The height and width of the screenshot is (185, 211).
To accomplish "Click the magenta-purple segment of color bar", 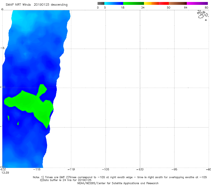I will coord(197,3).
